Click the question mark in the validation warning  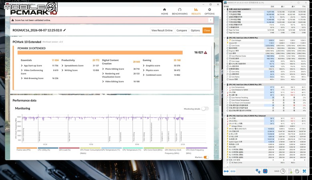click(x=210, y=20)
